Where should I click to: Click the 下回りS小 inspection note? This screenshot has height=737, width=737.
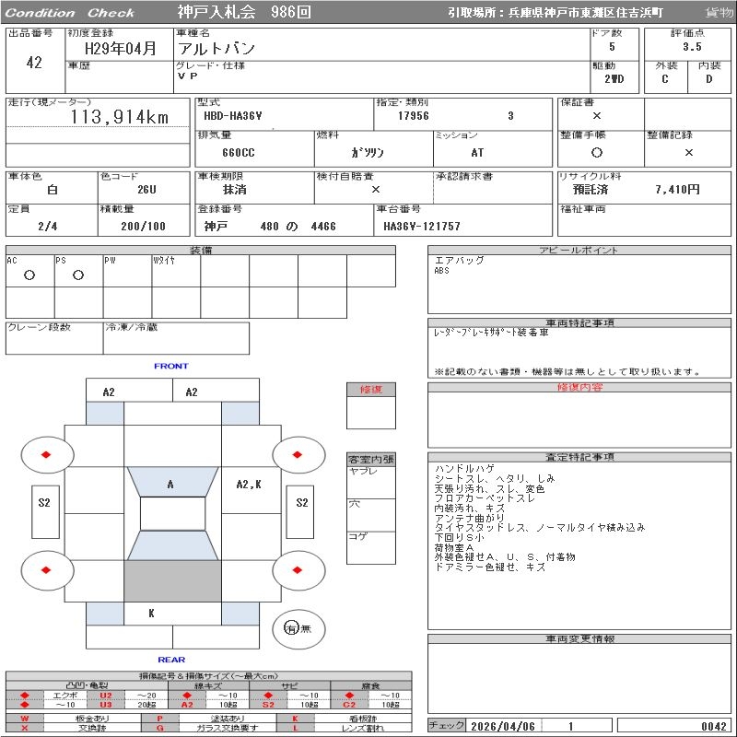[459, 537]
